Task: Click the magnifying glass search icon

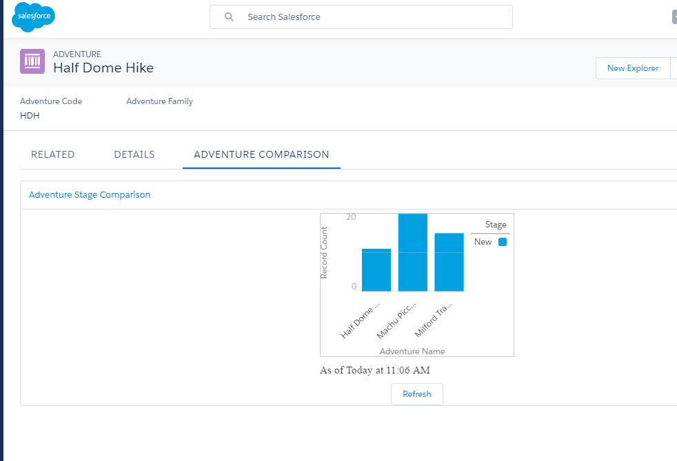Action: (230, 17)
